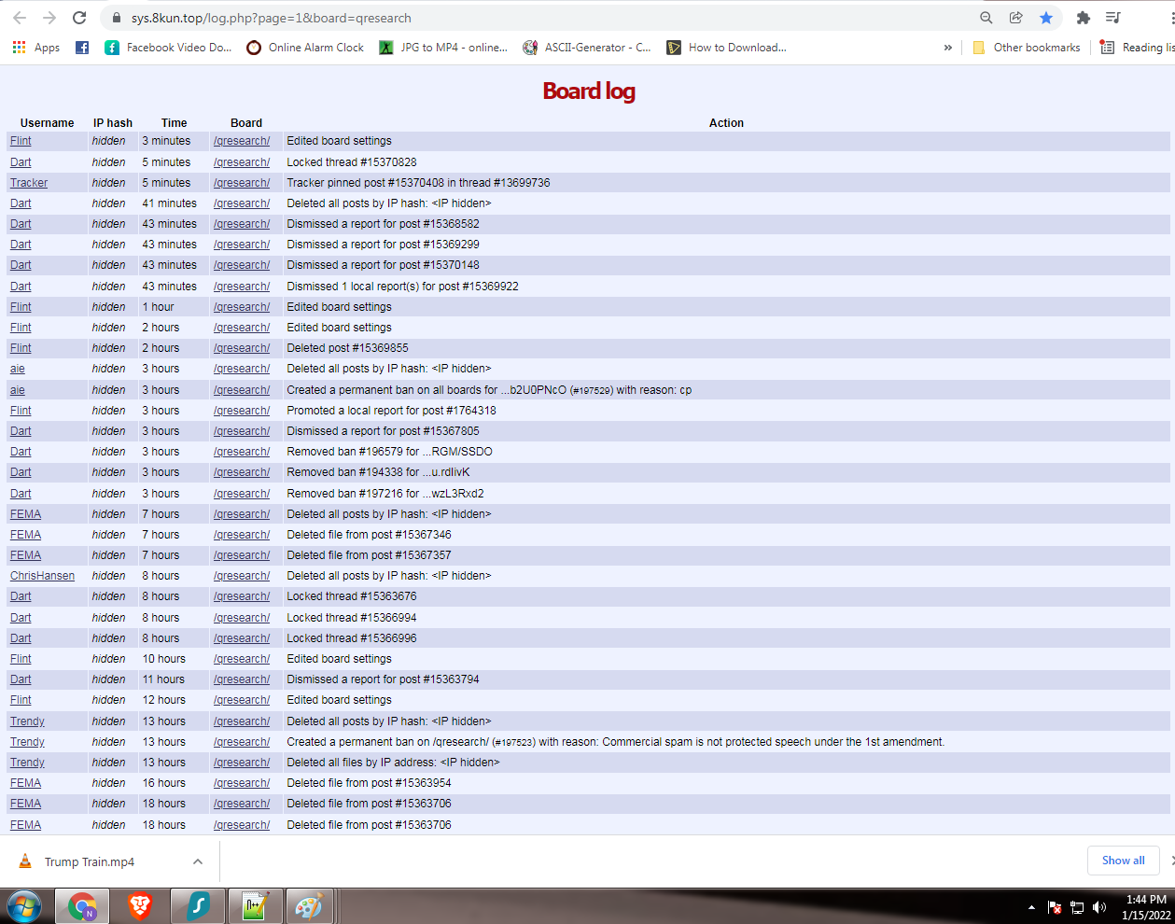The width and height of the screenshot is (1175, 924).
Task: Open the notepad app in the taskbar
Action: point(255,906)
